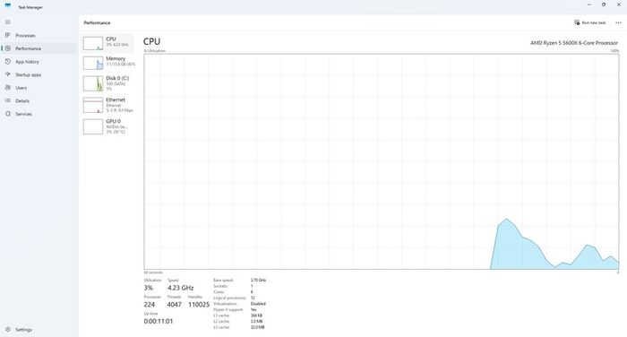Minimize the Task Manager window
627x337 pixels.
(x=589, y=4)
